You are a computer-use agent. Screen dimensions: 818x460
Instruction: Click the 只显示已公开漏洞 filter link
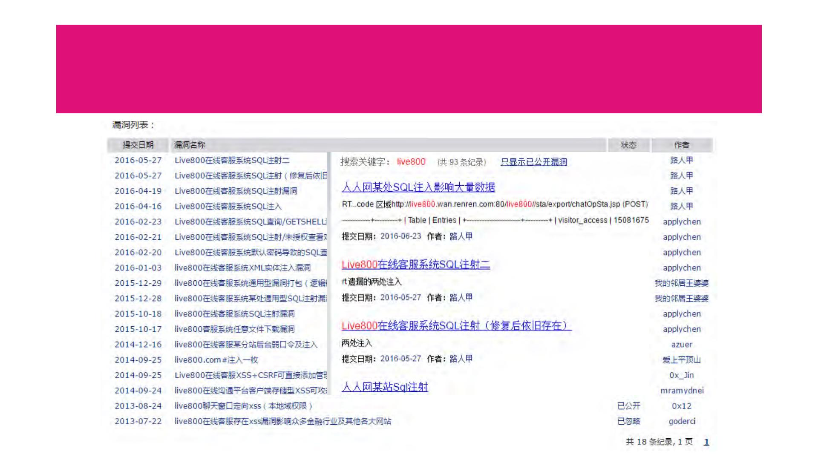(x=533, y=162)
